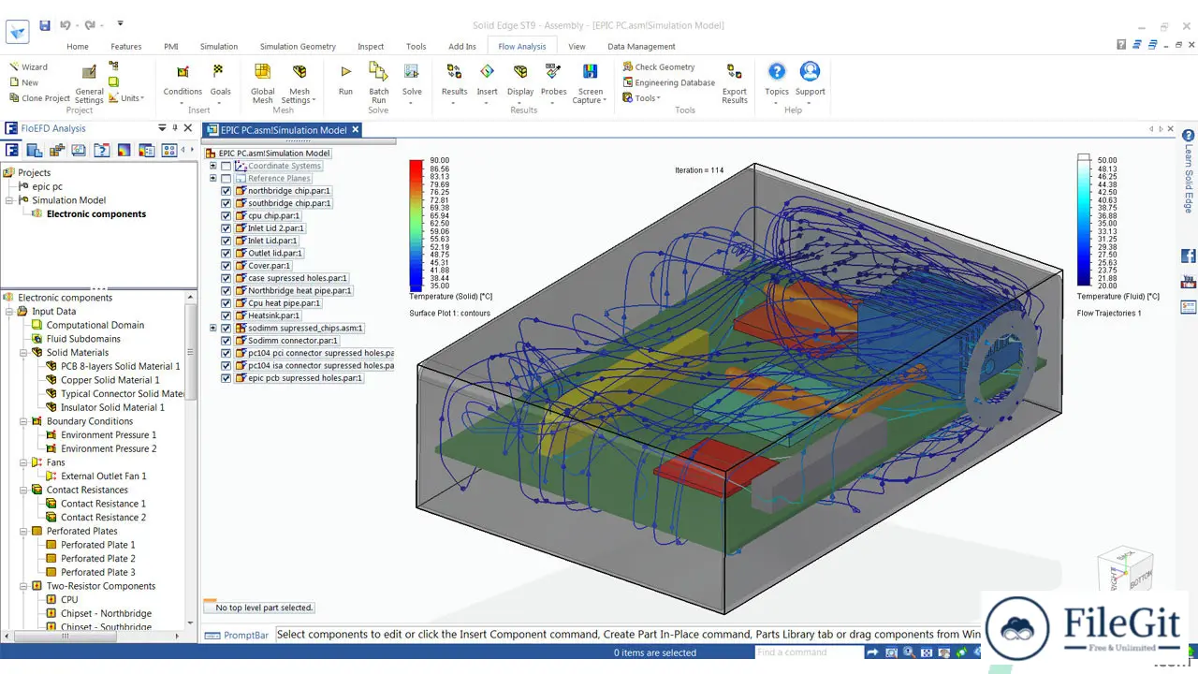
Task: Open the Units dropdown
Action: click(126, 98)
